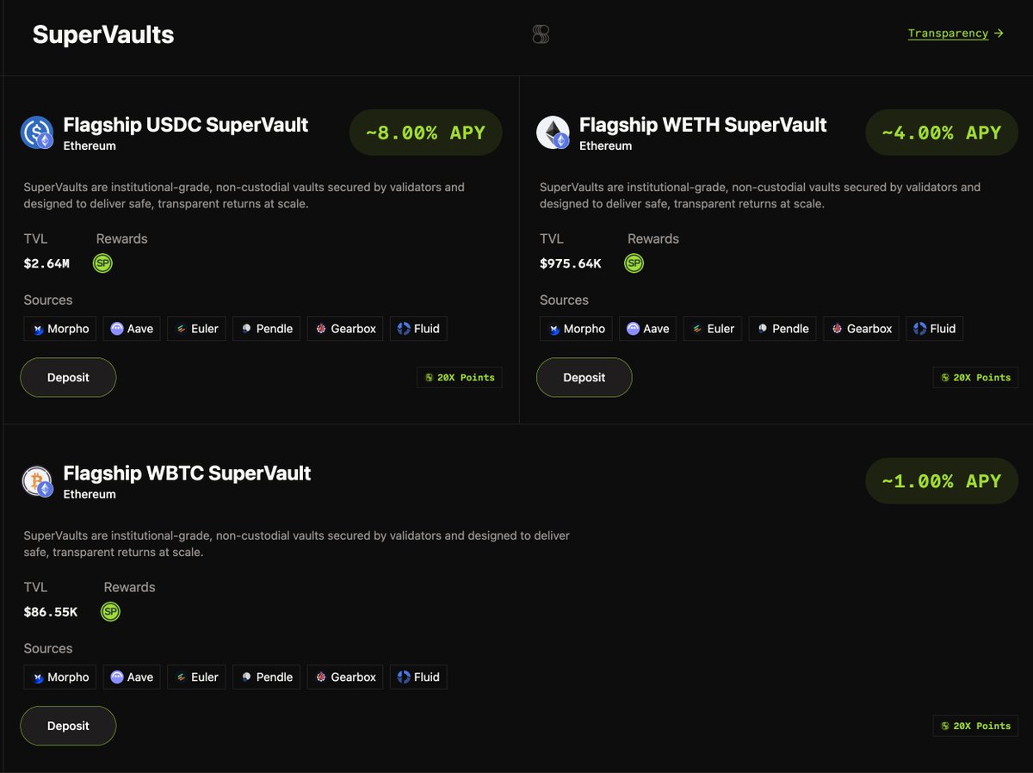Click the $2.64M TVL value
This screenshot has width=1033, height=773.
[46, 263]
